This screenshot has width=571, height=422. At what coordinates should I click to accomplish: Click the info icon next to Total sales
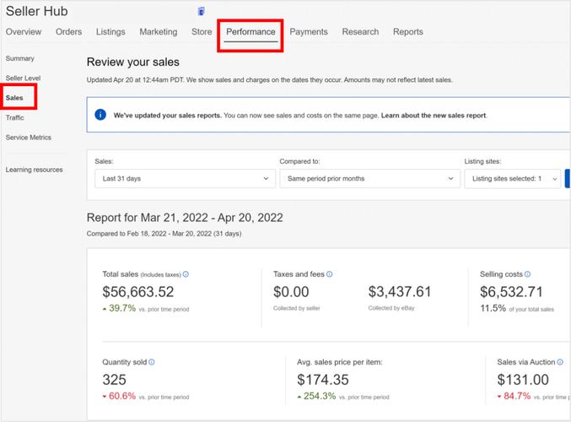coord(186,274)
